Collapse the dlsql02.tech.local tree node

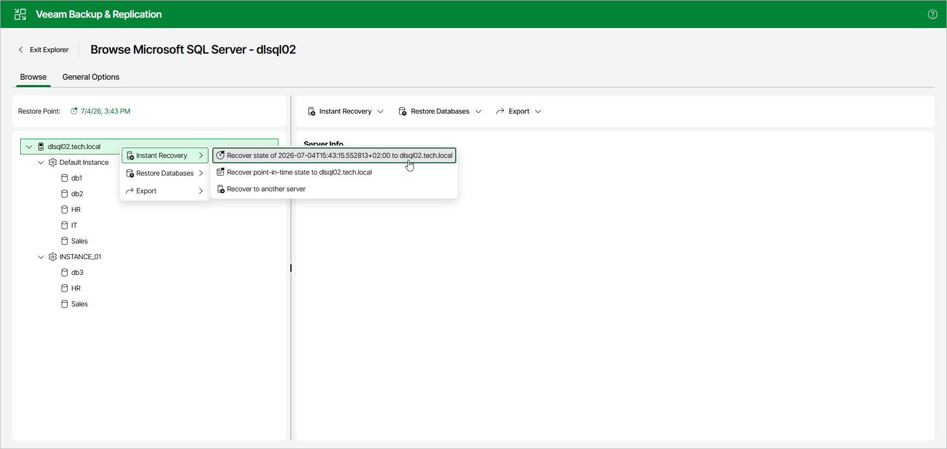pyautogui.click(x=29, y=147)
